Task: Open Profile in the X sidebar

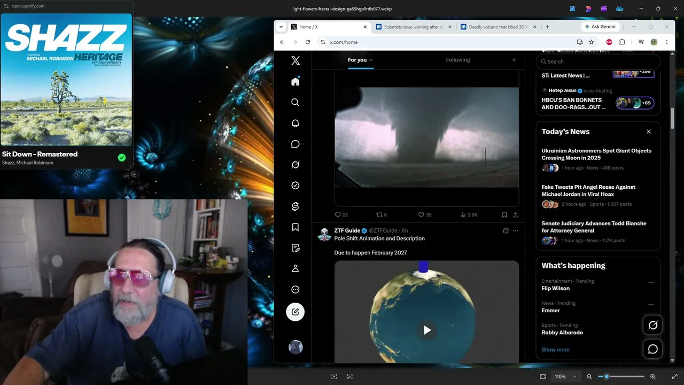Action: coord(296,268)
